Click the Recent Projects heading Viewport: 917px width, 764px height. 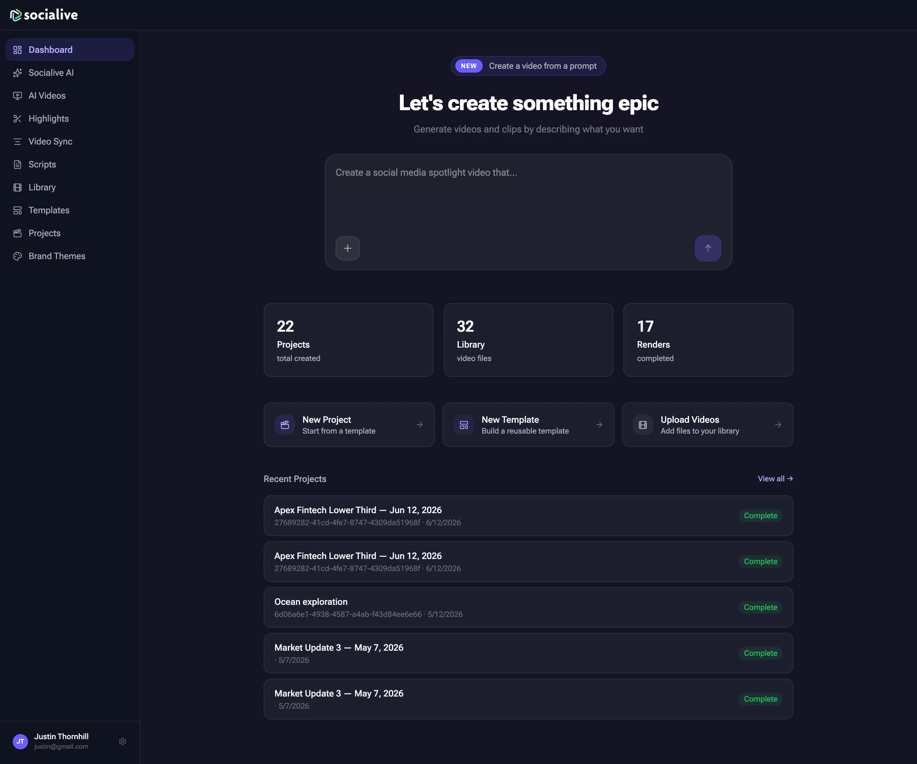[x=295, y=479]
